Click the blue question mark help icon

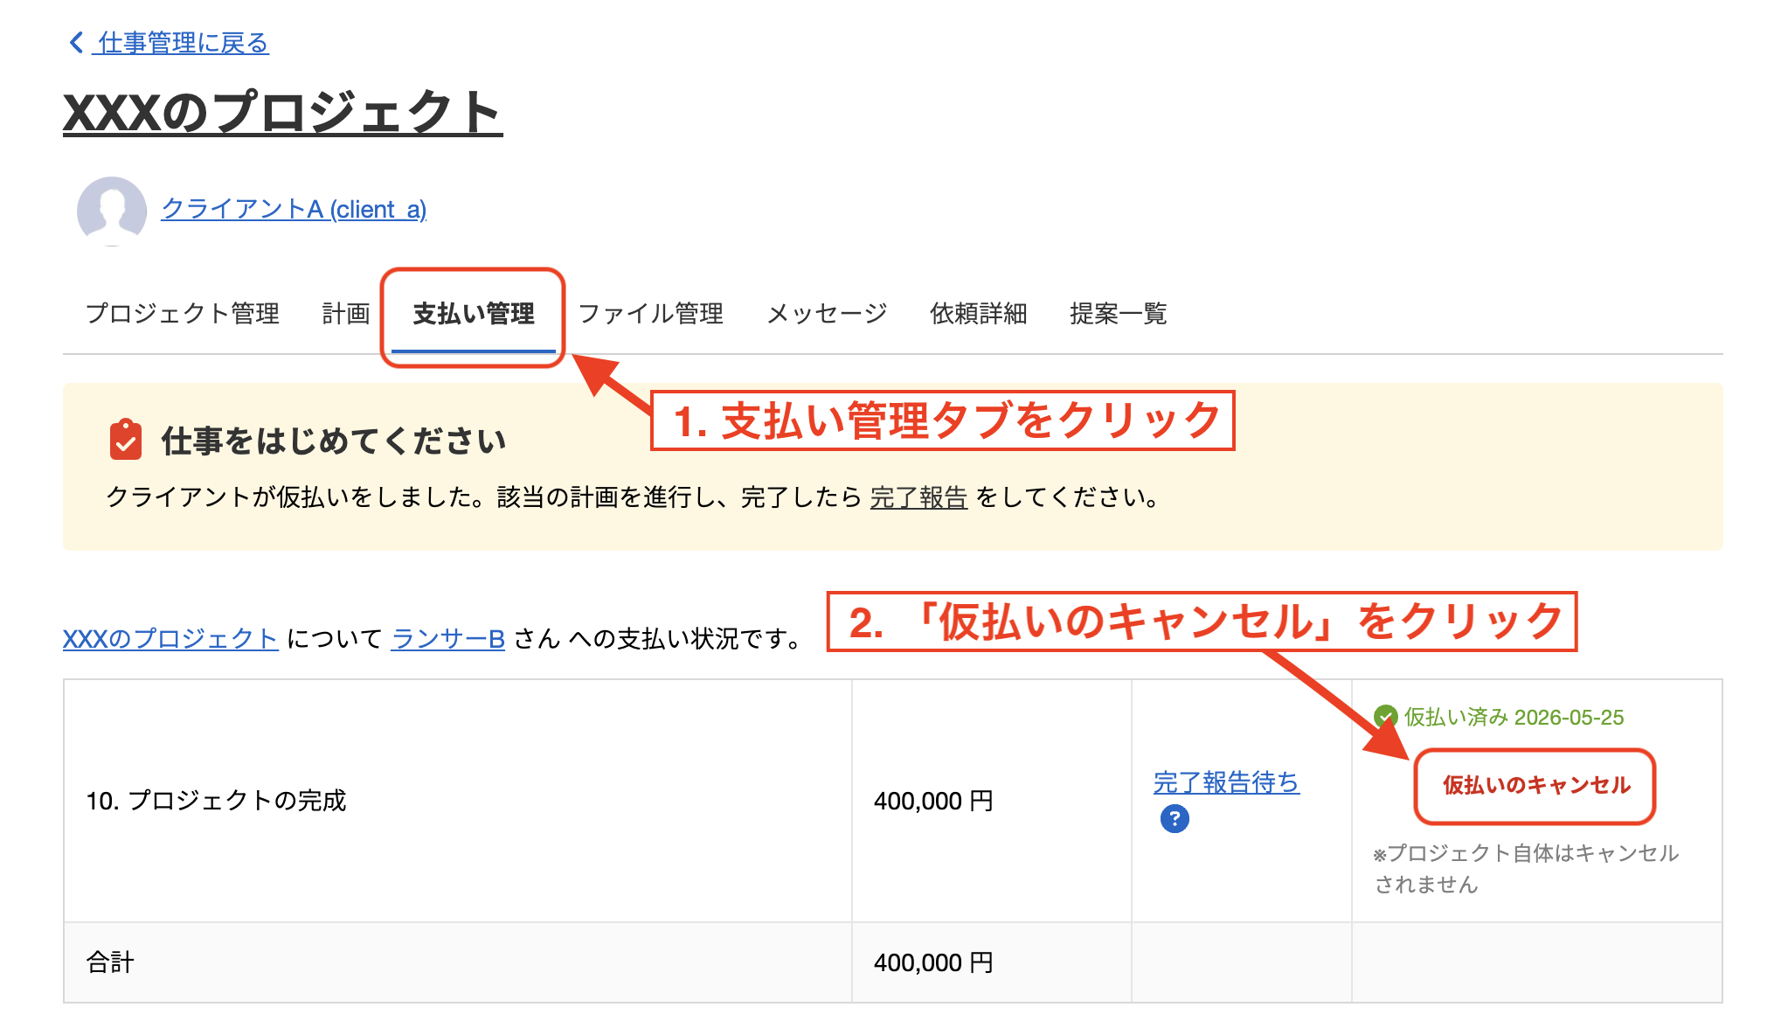[1175, 819]
